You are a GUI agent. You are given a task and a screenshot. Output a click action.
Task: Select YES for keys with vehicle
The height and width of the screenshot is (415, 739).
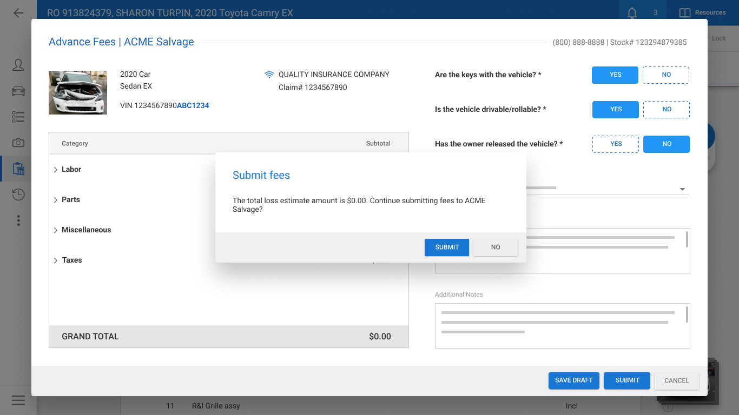point(615,75)
